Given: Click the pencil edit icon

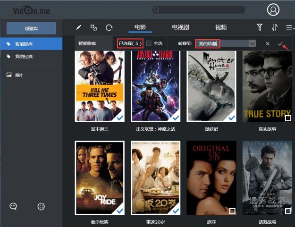Looking at the screenshot, I should coord(79,27).
